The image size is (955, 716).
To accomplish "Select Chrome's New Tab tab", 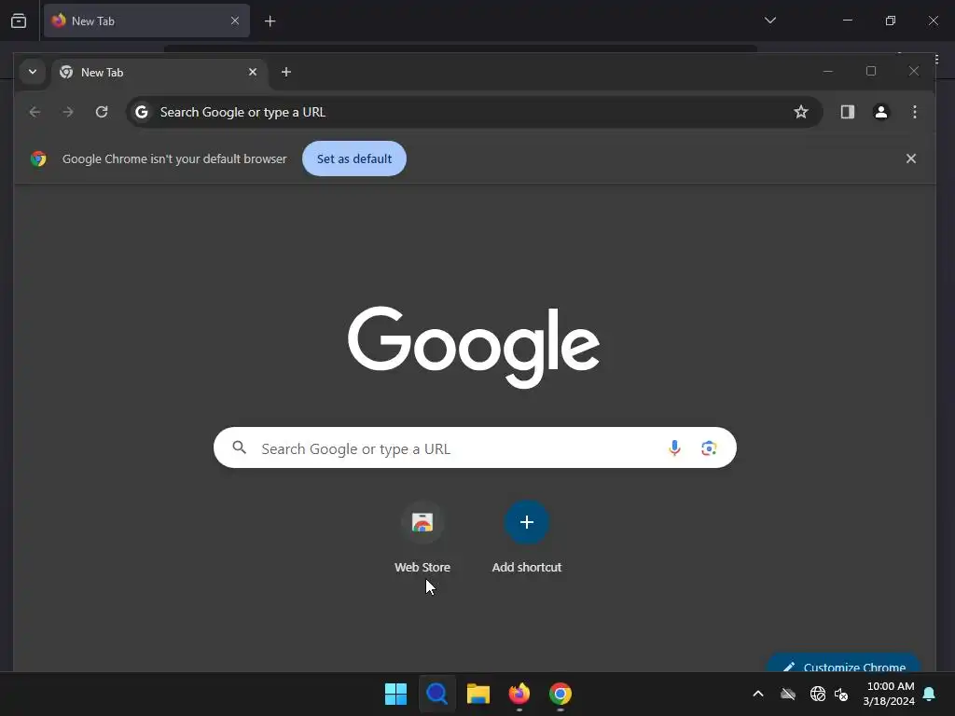I will click(x=159, y=72).
